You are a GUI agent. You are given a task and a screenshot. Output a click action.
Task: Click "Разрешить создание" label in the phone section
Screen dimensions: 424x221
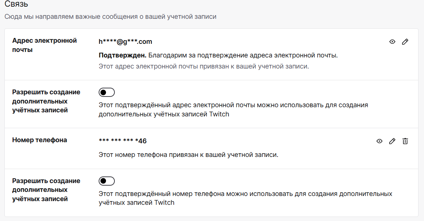(x=46, y=181)
